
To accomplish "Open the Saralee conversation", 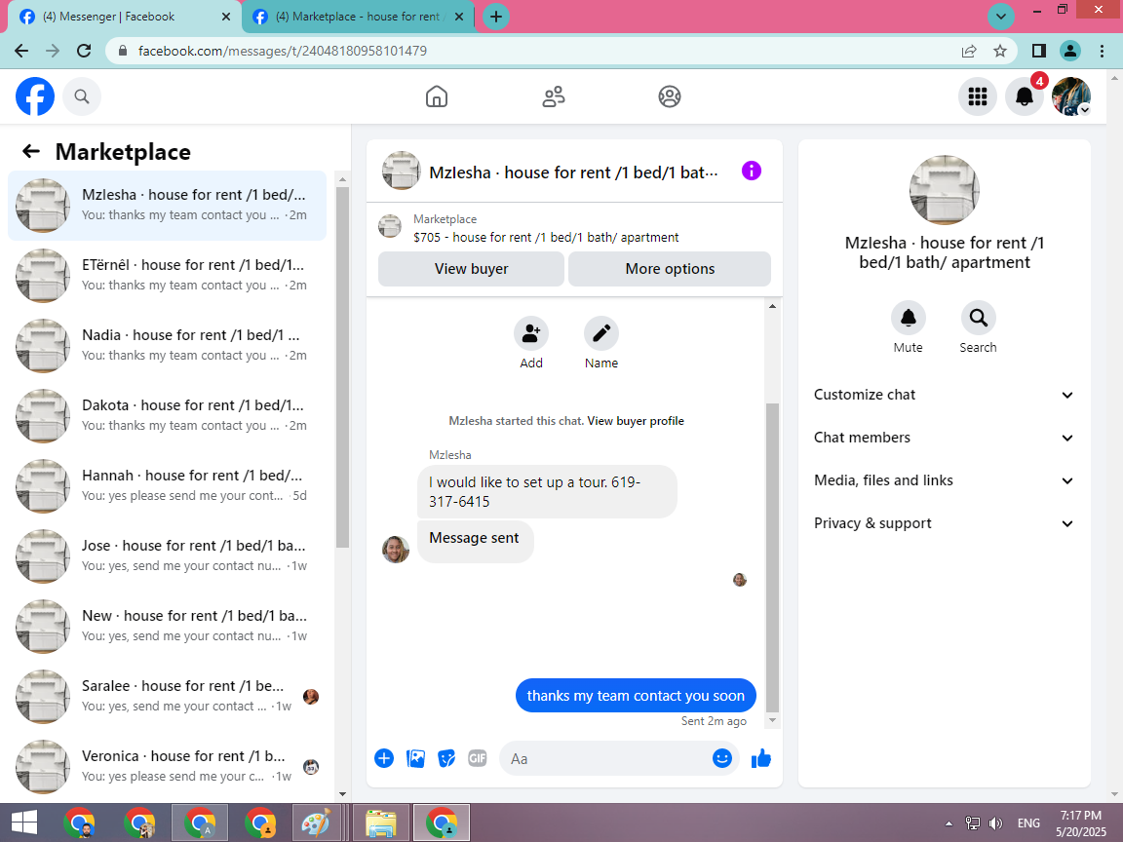I will click(x=167, y=697).
